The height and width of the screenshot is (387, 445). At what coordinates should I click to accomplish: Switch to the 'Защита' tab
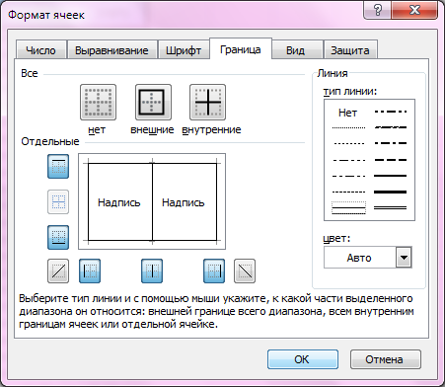[350, 50]
